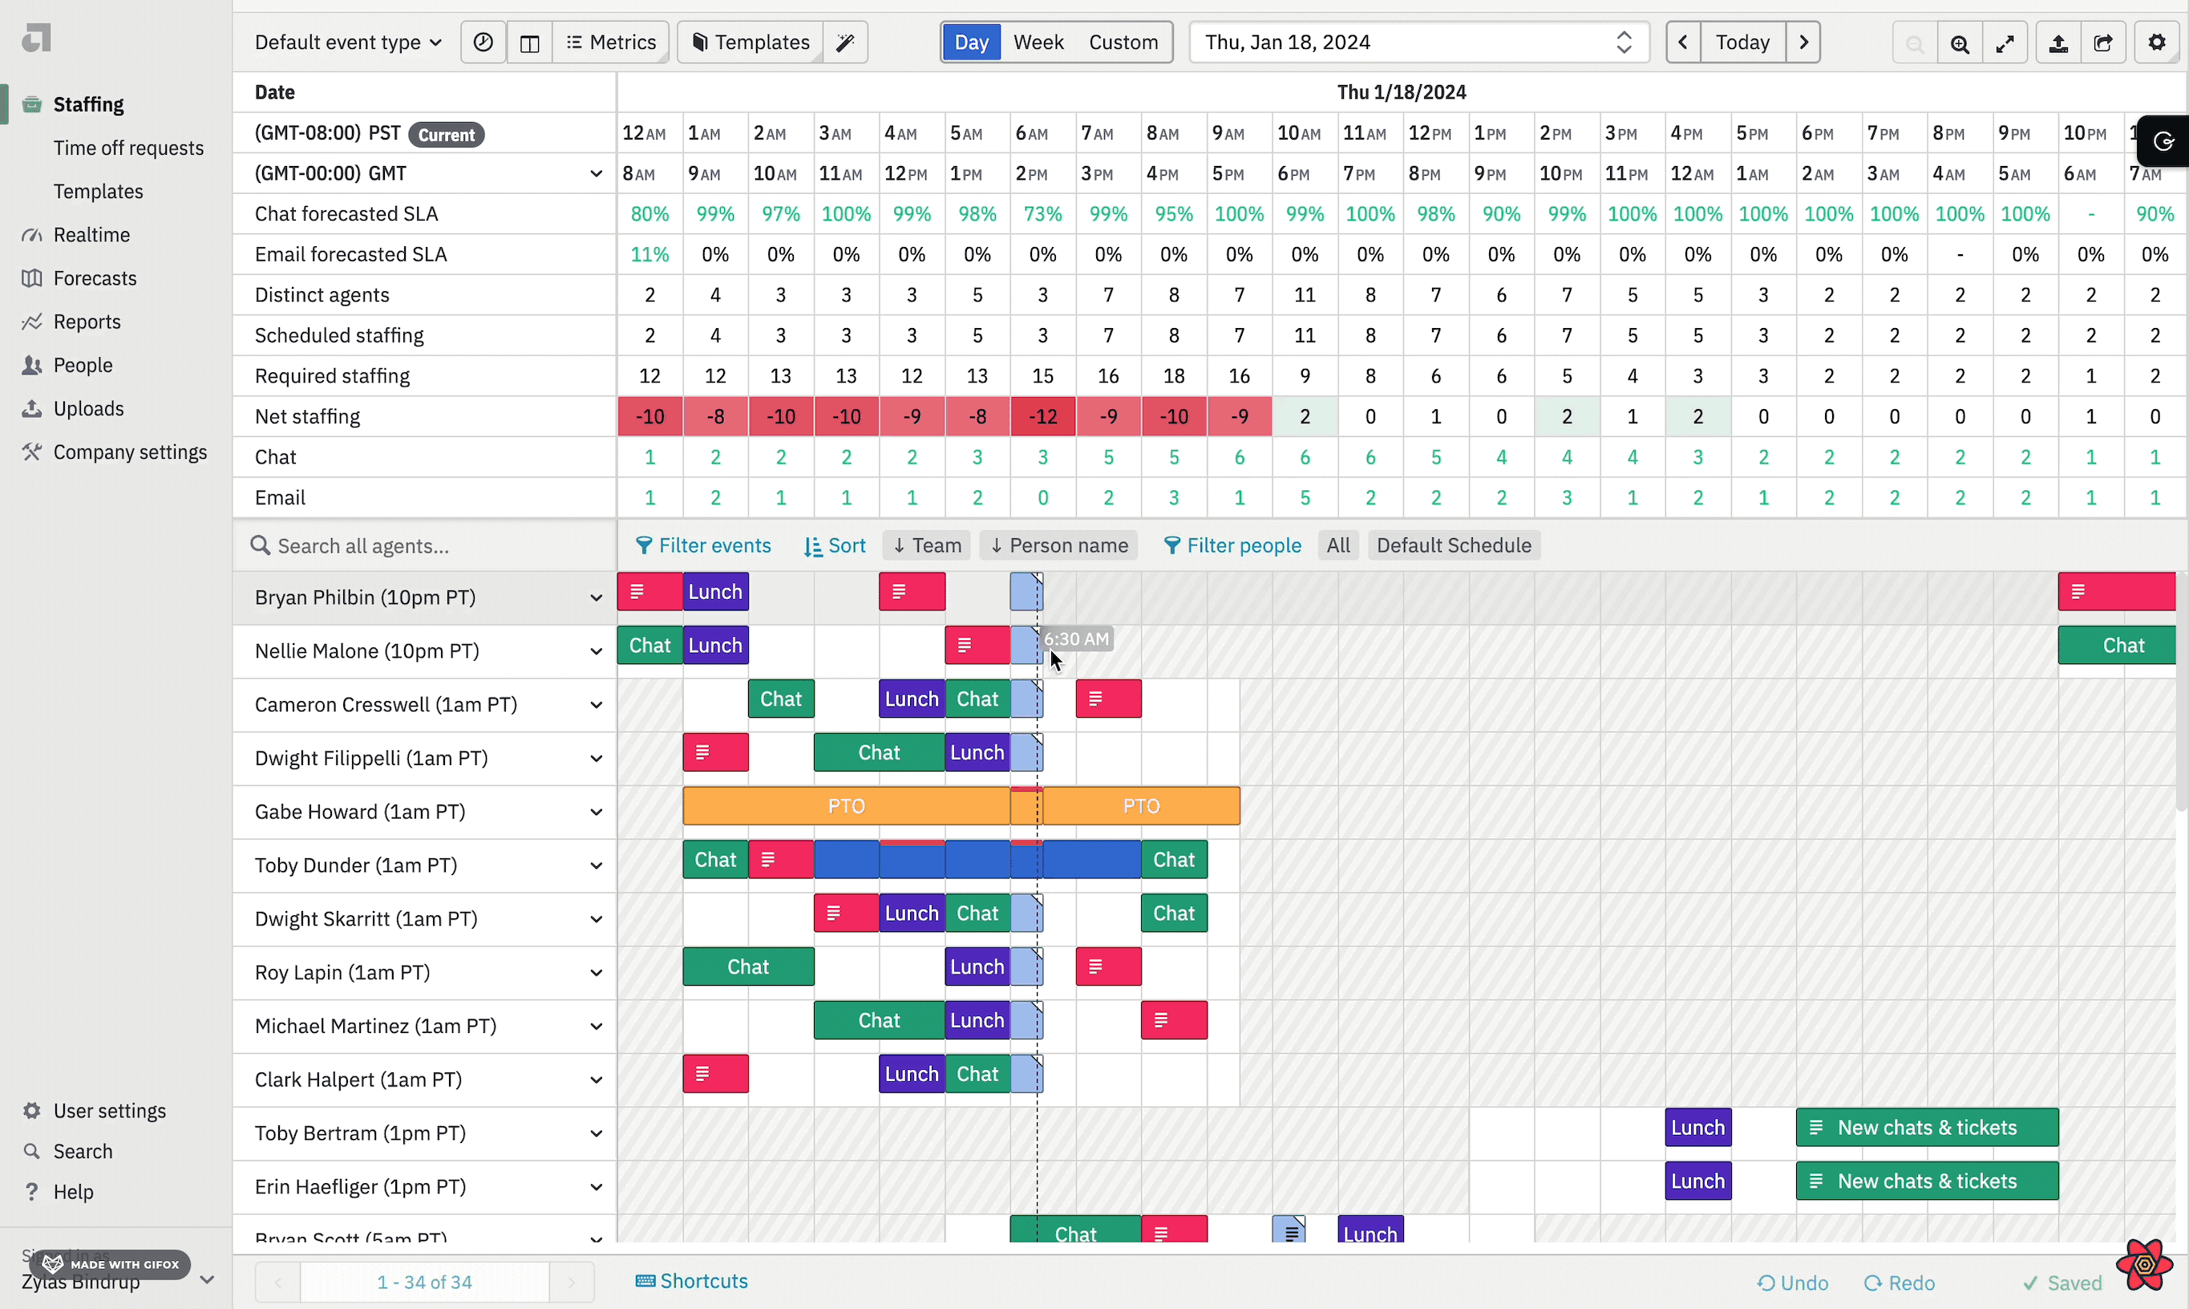The image size is (2189, 1309).
Task: Expand the GMT timezone row dropdown
Action: point(596,174)
